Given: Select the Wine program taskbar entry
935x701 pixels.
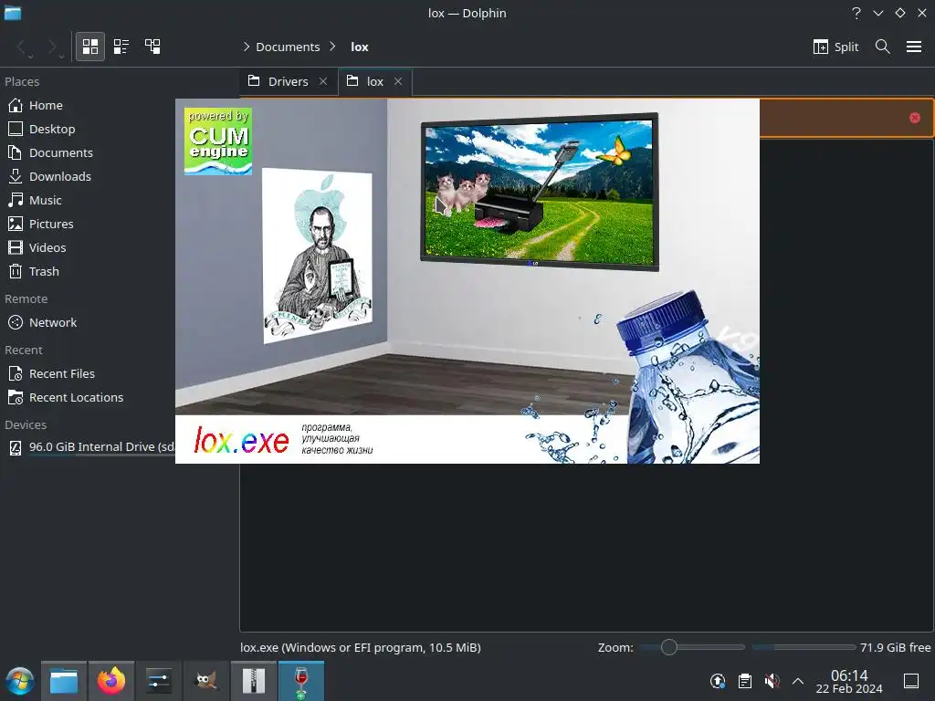Looking at the screenshot, I should [x=301, y=681].
